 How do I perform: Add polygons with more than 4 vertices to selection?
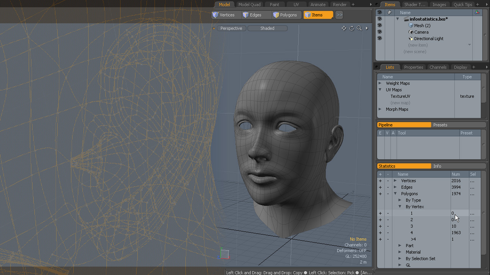coord(380,239)
